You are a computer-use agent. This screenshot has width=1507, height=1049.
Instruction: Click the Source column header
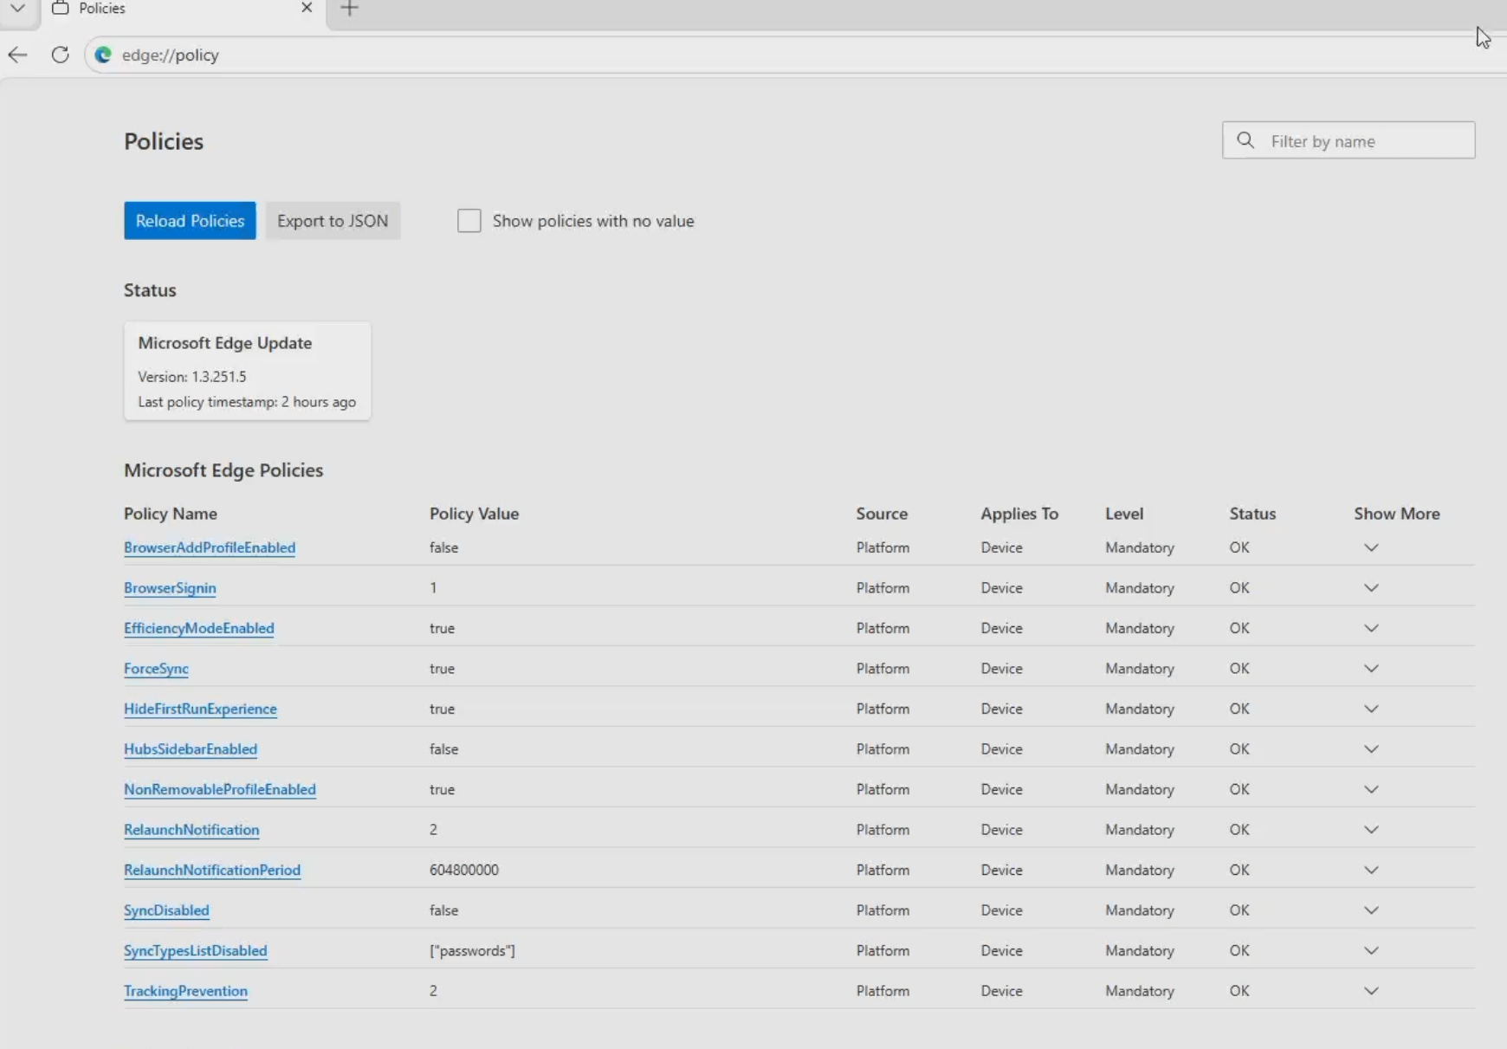point(882,514)
